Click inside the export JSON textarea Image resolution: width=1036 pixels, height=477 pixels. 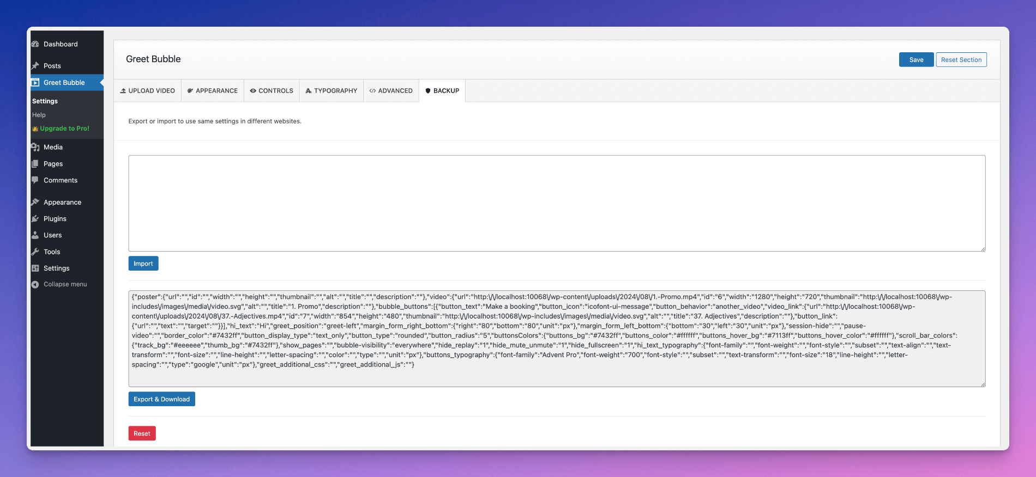[x=557, y=339]
